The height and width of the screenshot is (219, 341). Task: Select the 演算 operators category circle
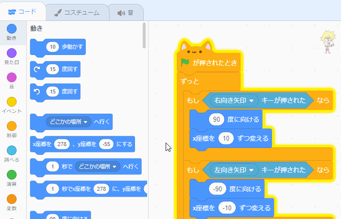[12, 175]
